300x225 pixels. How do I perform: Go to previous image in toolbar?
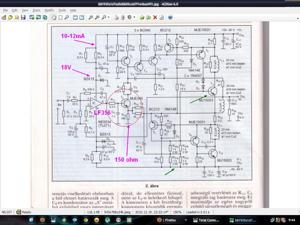tap(32, 17)
